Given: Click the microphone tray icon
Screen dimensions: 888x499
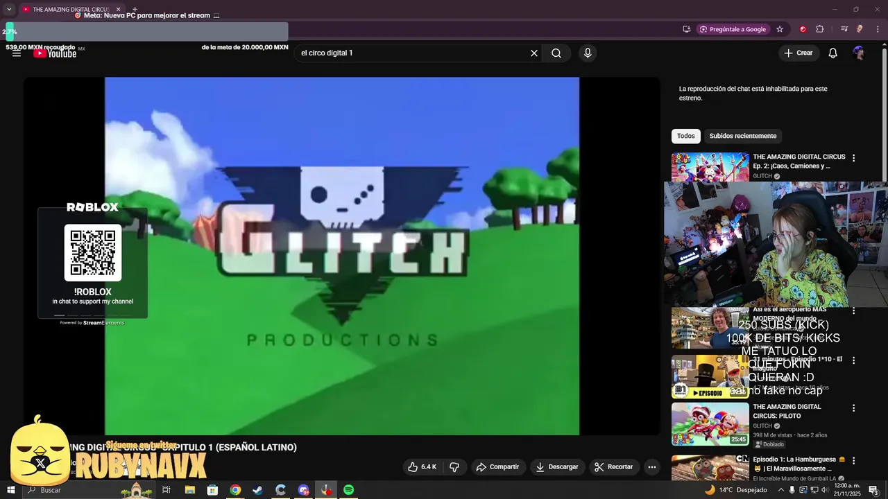Looking at the screenshot, I should [792, 490].
